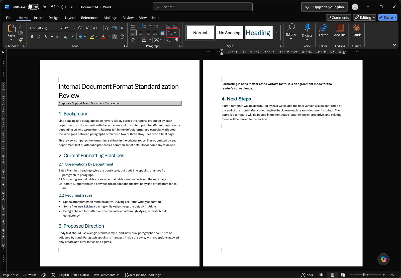
Task: Justify the paragraph text
Action: pyautogui.click(x=155, y=33)
